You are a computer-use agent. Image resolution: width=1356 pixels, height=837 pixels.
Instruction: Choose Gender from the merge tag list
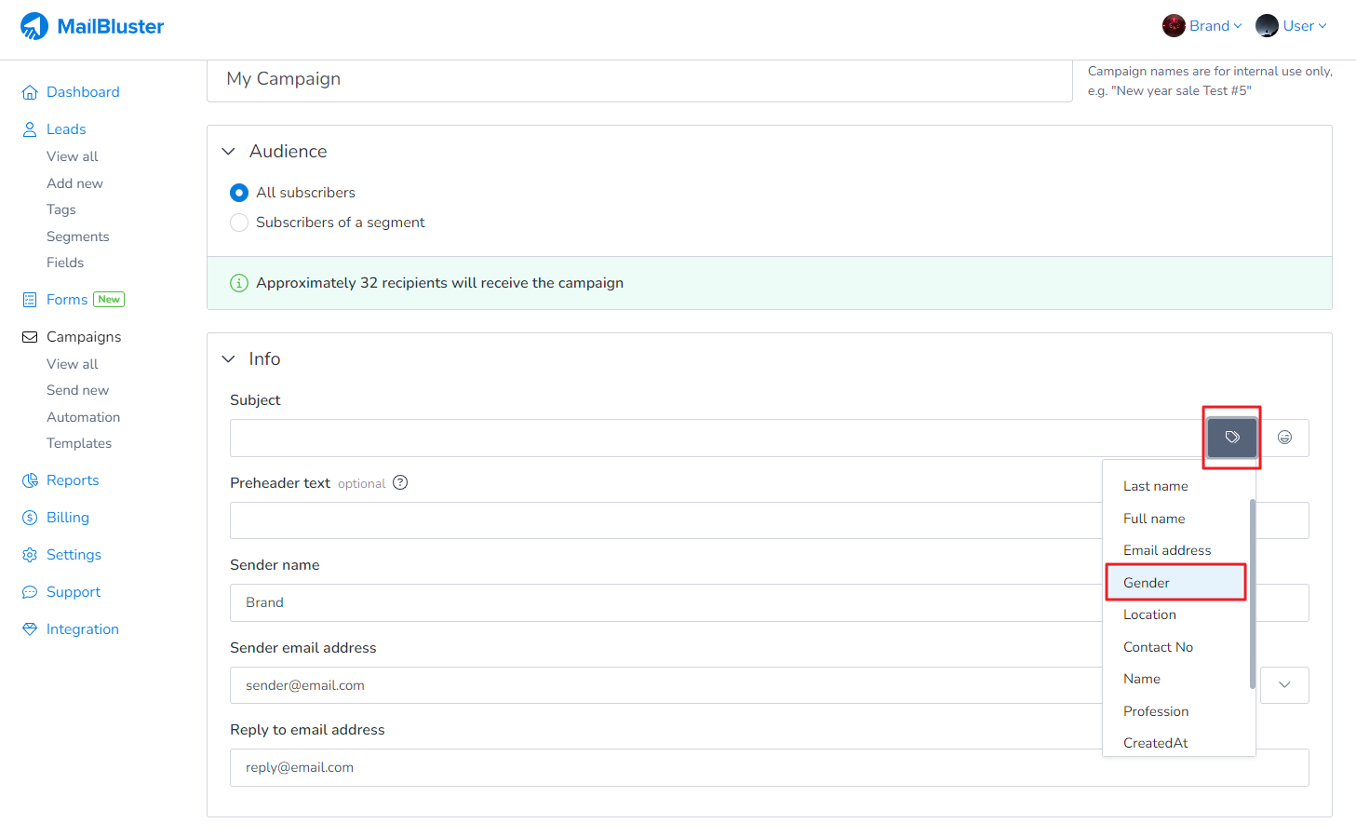[1147, 583]
